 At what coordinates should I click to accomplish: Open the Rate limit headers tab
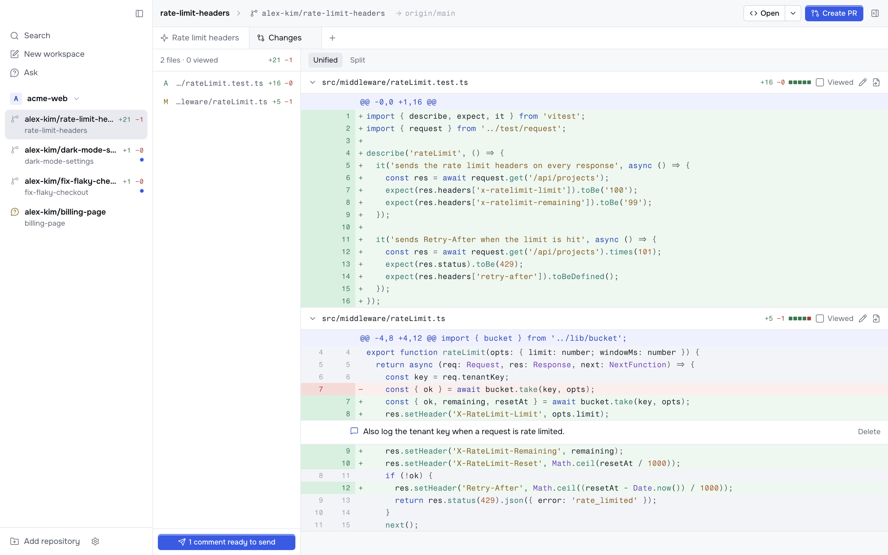click(x=201, y=38)
